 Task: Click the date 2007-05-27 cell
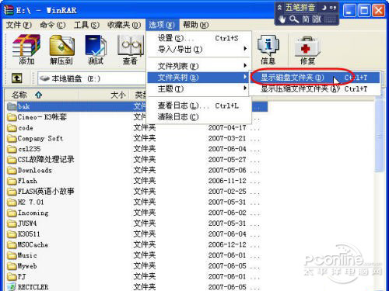[x=227, y=160]
